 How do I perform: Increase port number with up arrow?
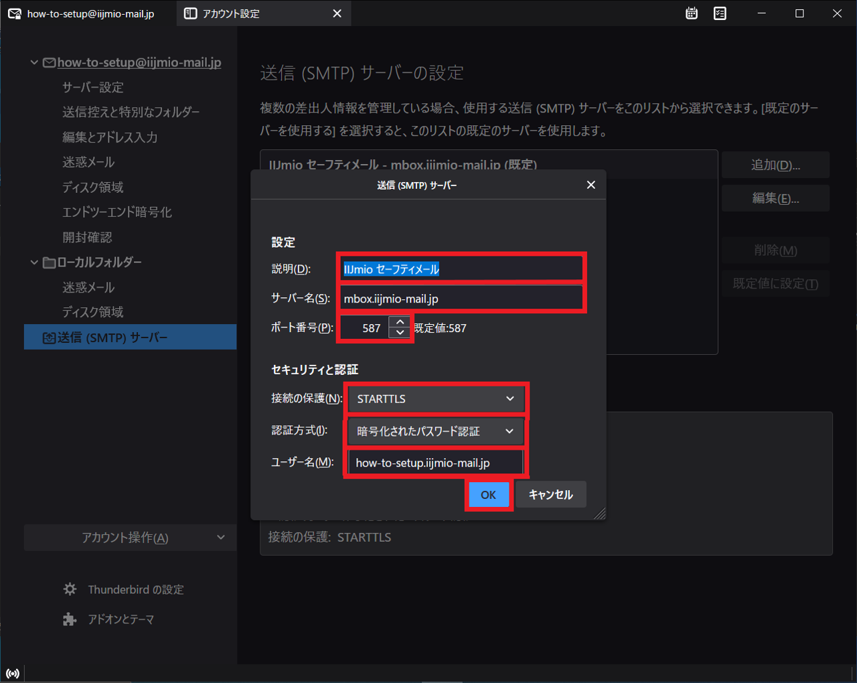[x=400, y=322]
